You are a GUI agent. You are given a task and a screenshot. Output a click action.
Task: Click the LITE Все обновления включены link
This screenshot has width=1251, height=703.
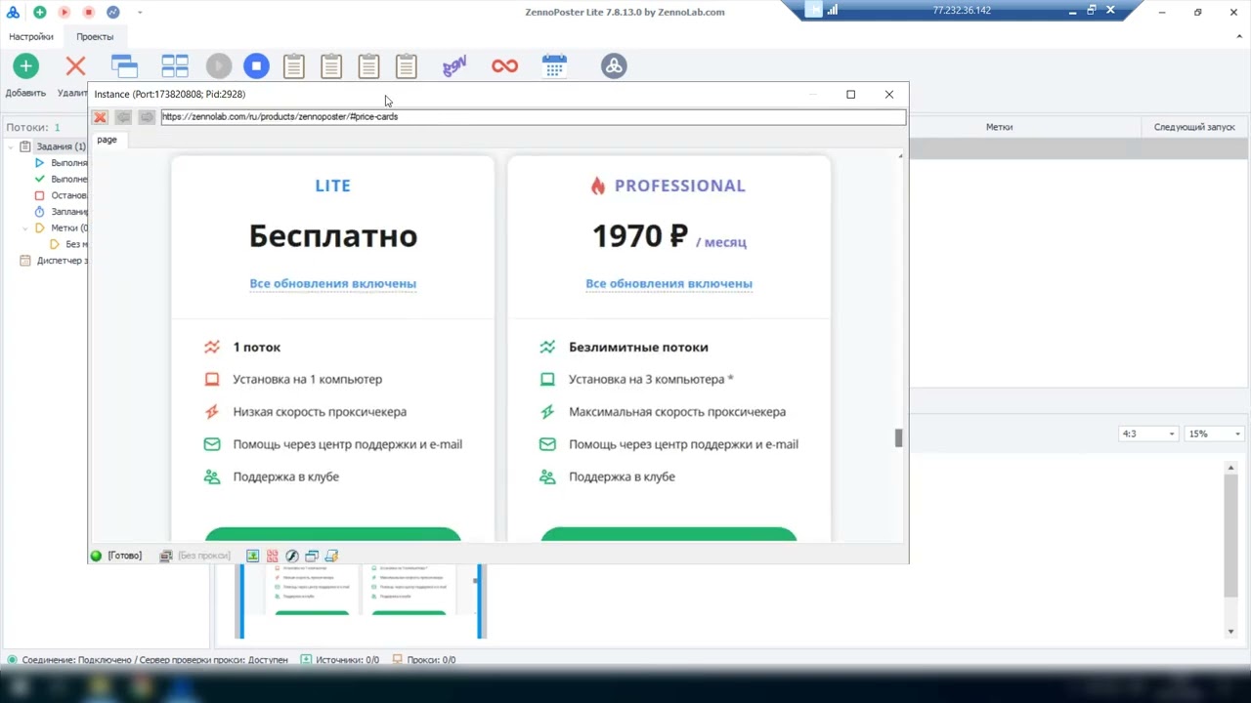(332, 284)
